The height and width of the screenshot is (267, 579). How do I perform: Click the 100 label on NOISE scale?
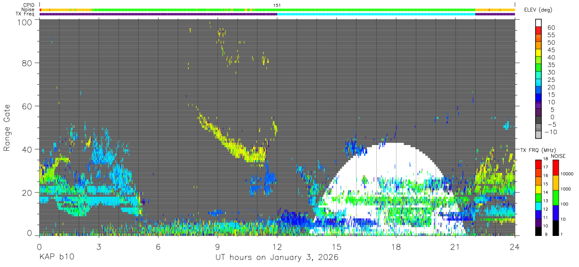click(x=565, y=204)
